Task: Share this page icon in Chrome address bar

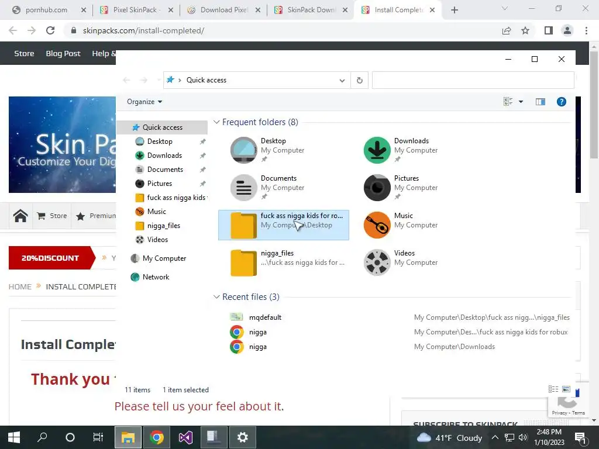Action: click(x=507, y=30)
